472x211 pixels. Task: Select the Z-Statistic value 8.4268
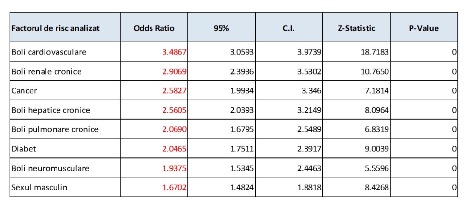pyautogui.click(x=377, y=187)
